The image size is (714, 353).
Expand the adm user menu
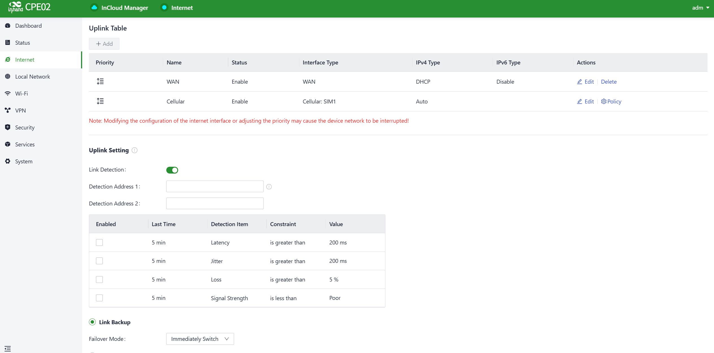tap(700, 8)
